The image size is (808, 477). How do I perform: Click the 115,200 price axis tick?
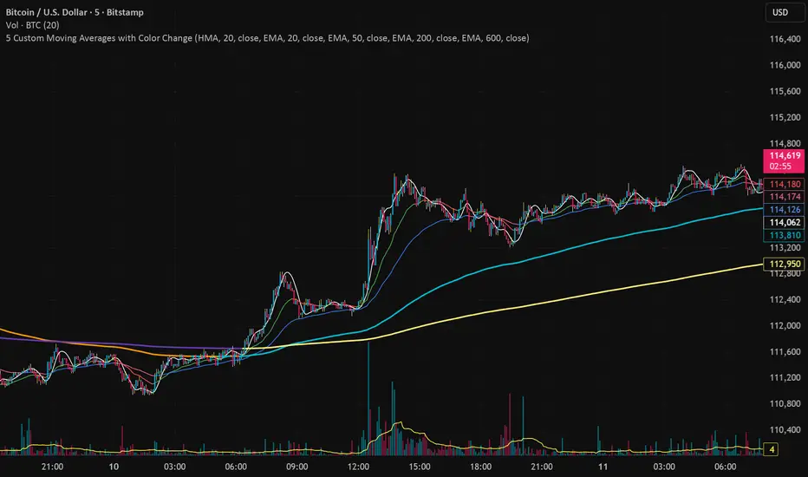point(785,118)
